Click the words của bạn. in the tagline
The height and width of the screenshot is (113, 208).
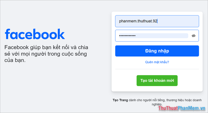click(x=15, y=60)
